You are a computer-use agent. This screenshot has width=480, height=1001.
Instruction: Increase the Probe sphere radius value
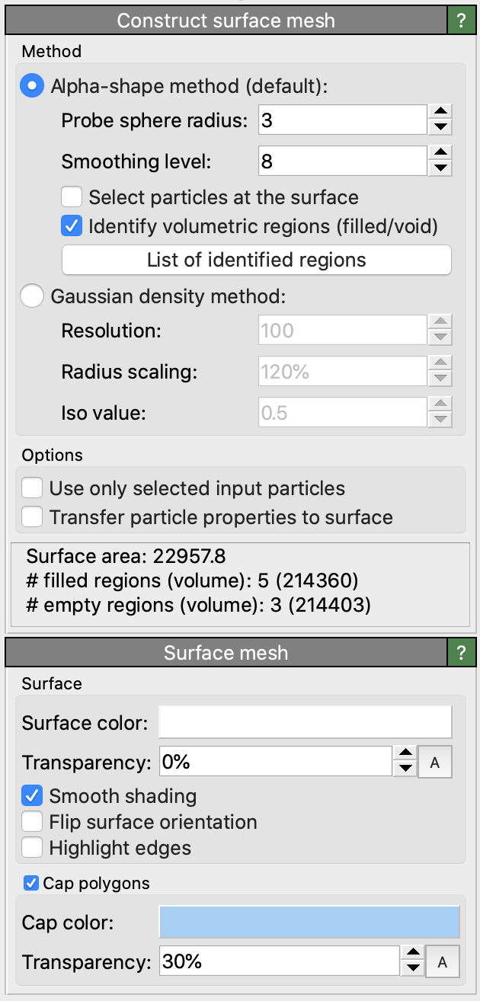pyautogui.click(x=440, y=113)
